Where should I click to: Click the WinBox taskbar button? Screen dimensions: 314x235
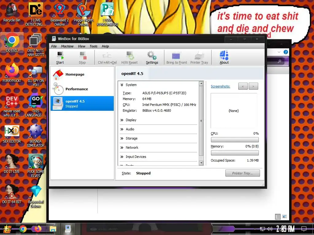pos(68,229)
